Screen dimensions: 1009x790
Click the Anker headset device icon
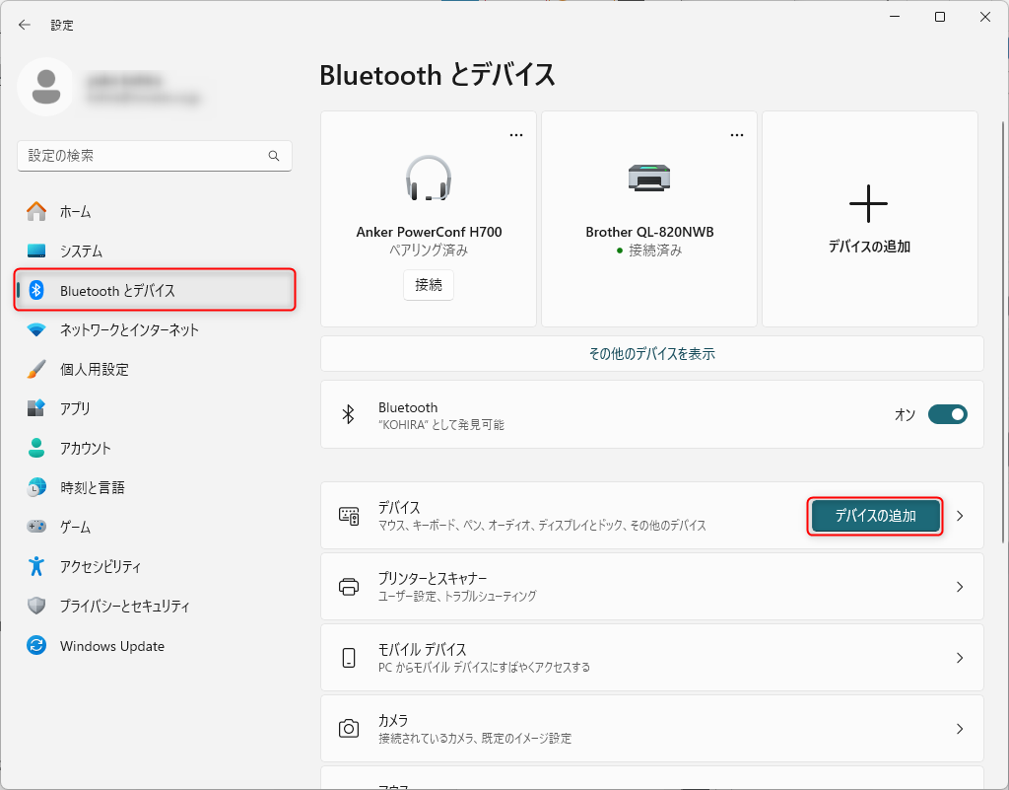click(429, 179)
